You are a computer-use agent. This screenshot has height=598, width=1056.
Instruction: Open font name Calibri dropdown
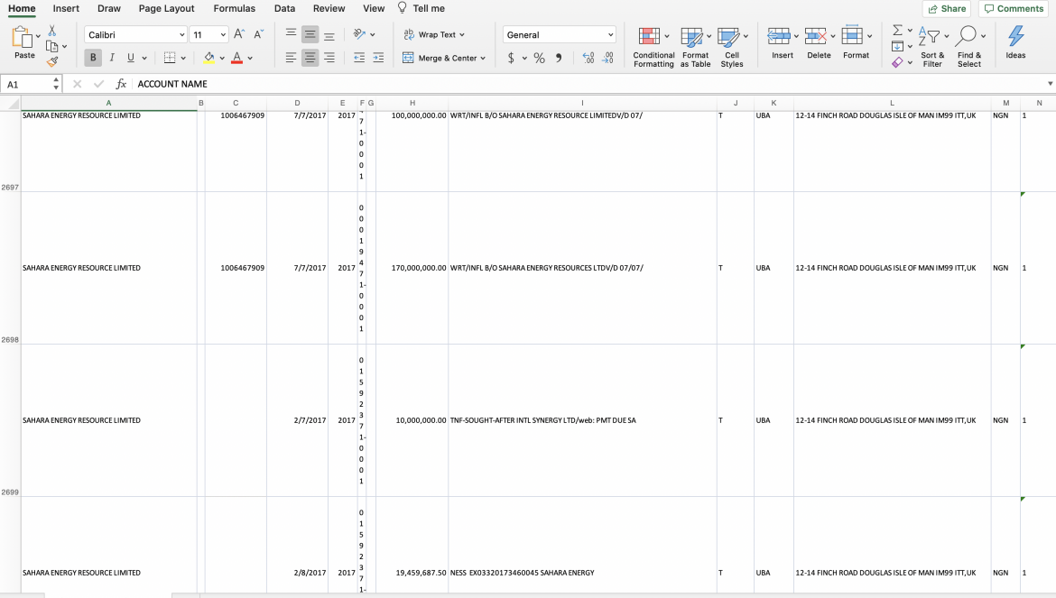click(x=181, y=35)
